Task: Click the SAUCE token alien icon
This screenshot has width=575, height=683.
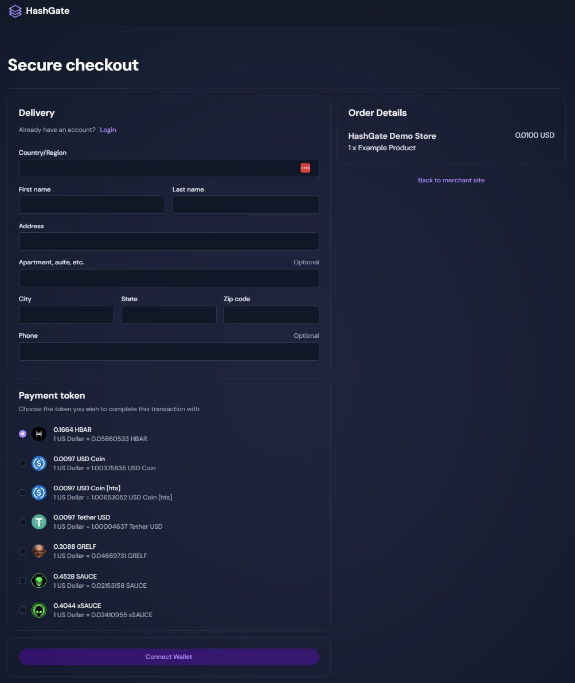Action: tap(39, 581)
